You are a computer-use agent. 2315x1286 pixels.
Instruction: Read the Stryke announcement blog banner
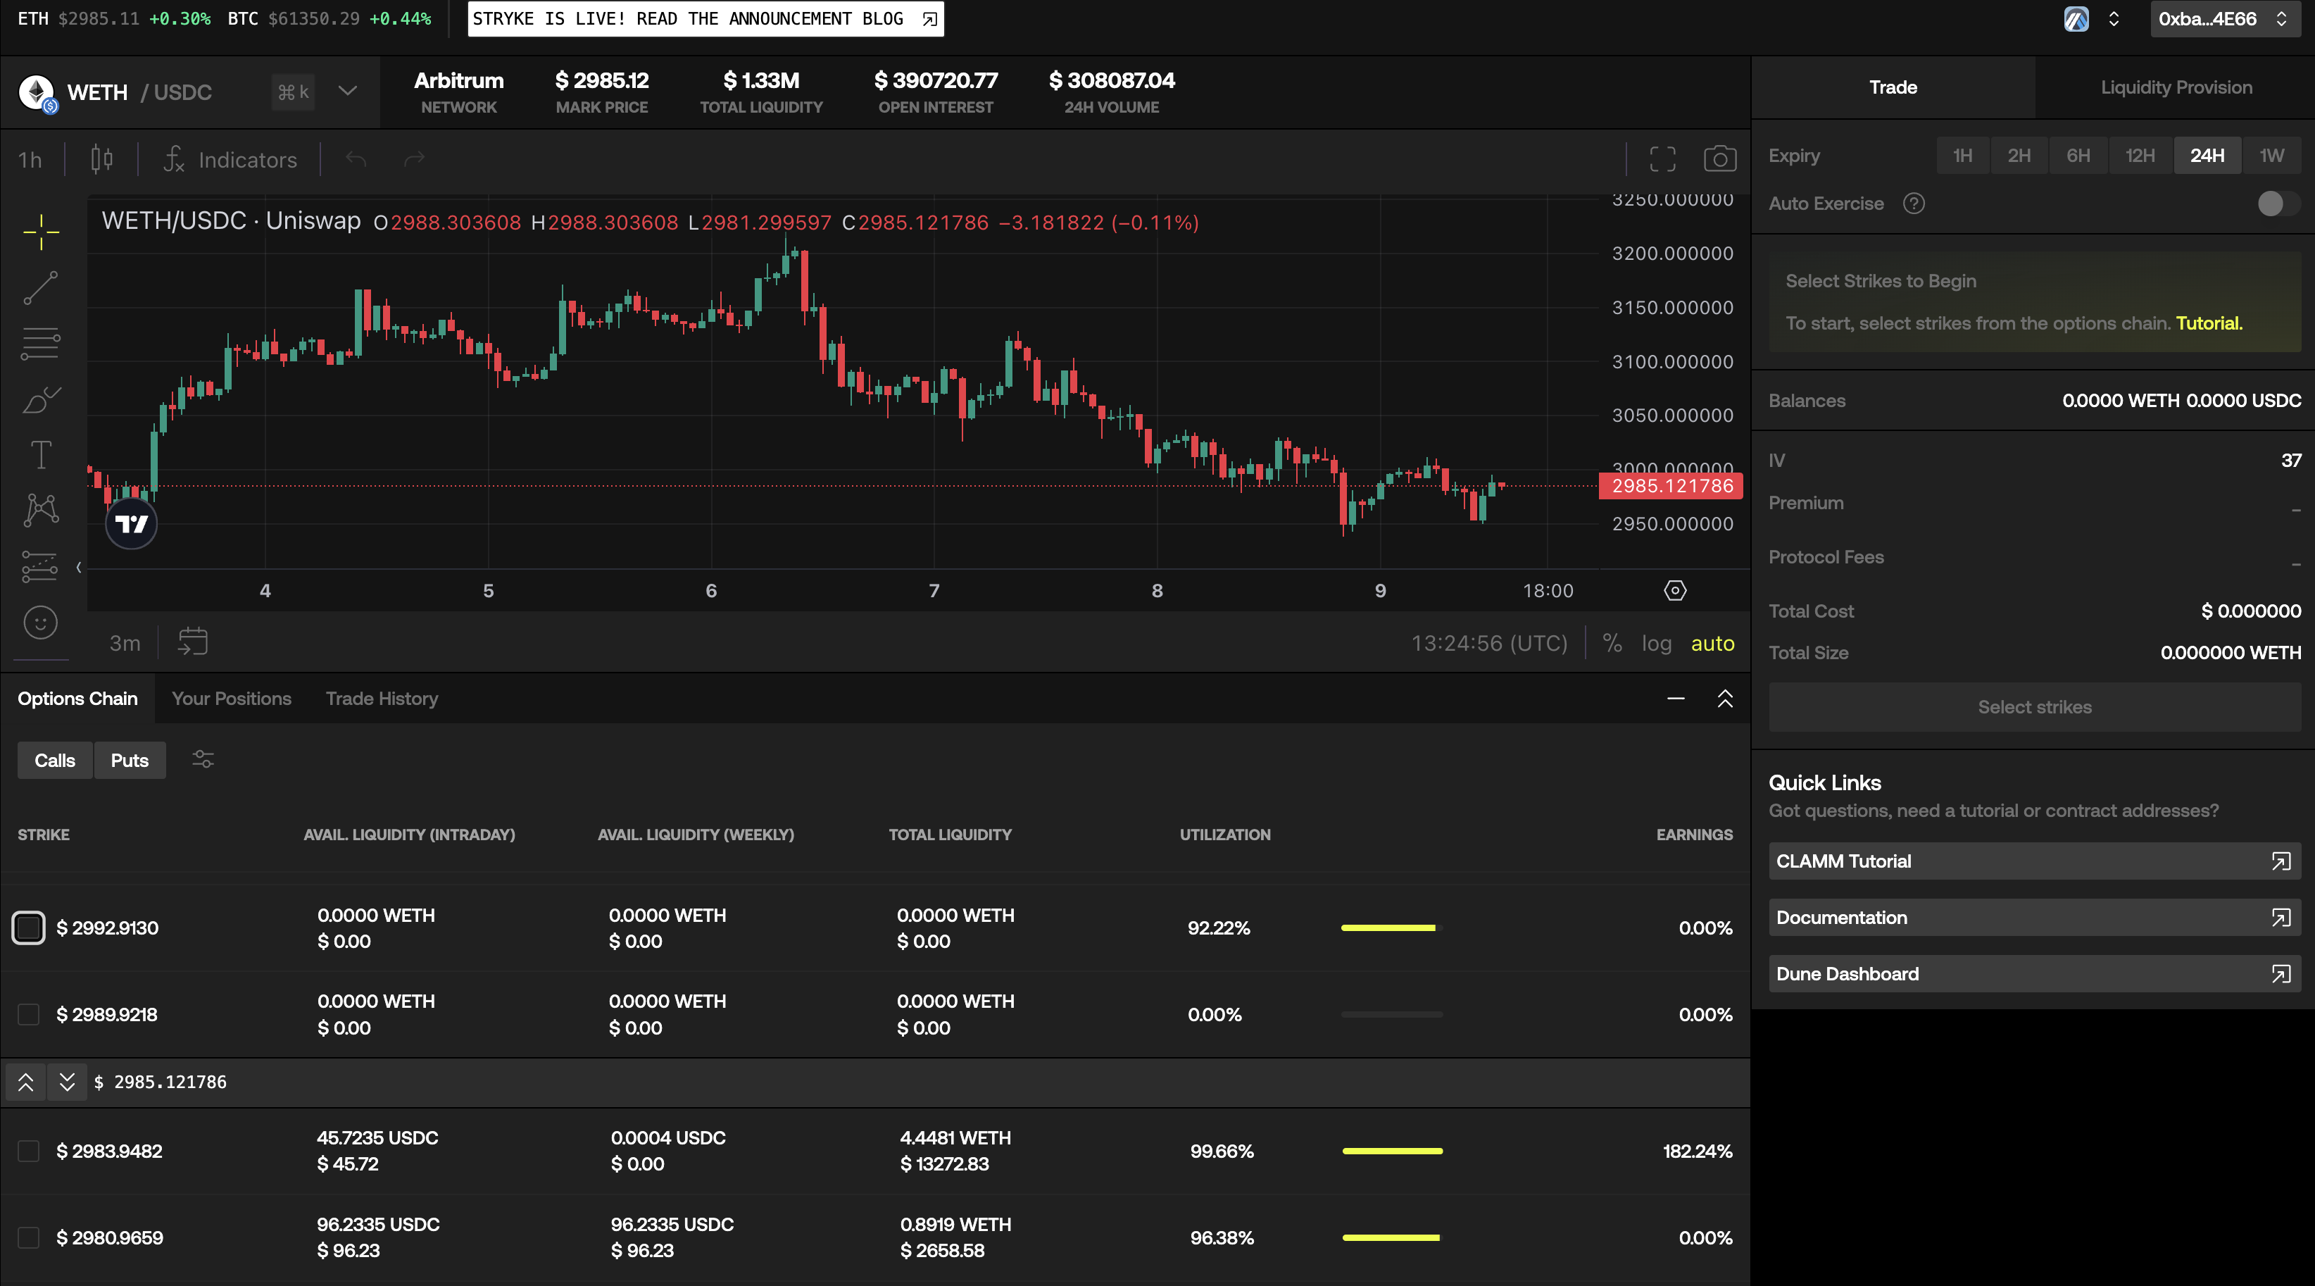click(x=705, y=19)
